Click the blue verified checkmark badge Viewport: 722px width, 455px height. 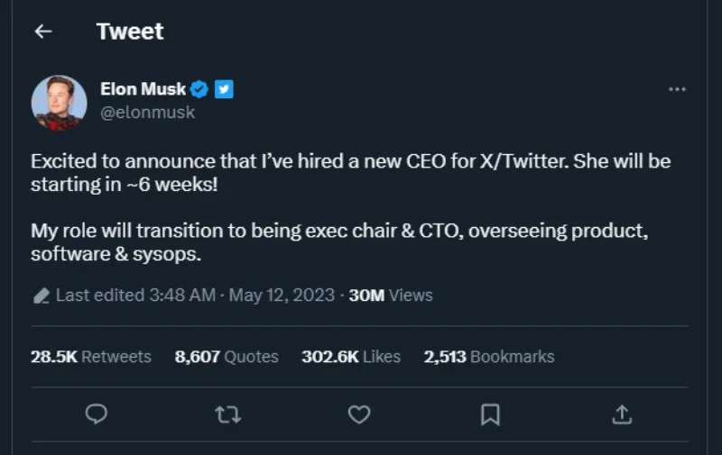[199, 89]
